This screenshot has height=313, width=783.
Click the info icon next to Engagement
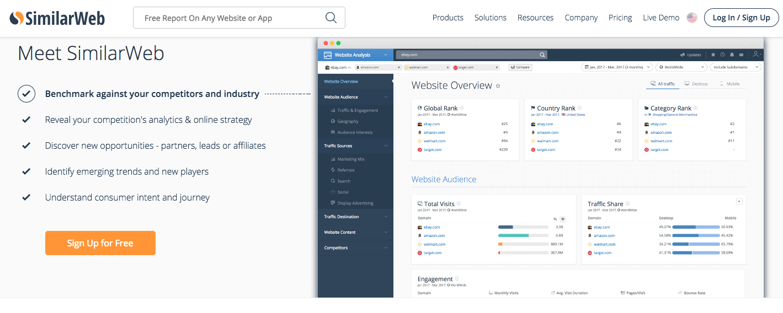click(457, 279)
